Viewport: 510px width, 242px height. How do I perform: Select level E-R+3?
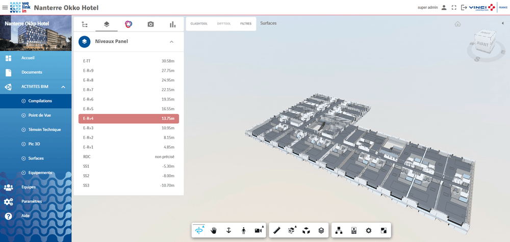129,128
